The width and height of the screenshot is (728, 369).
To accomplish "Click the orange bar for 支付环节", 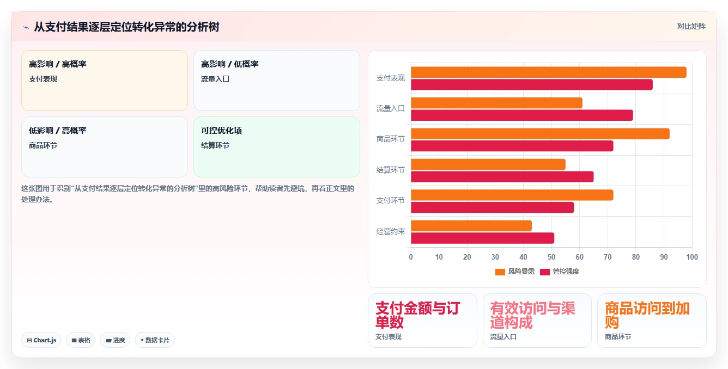I will 512,195.
